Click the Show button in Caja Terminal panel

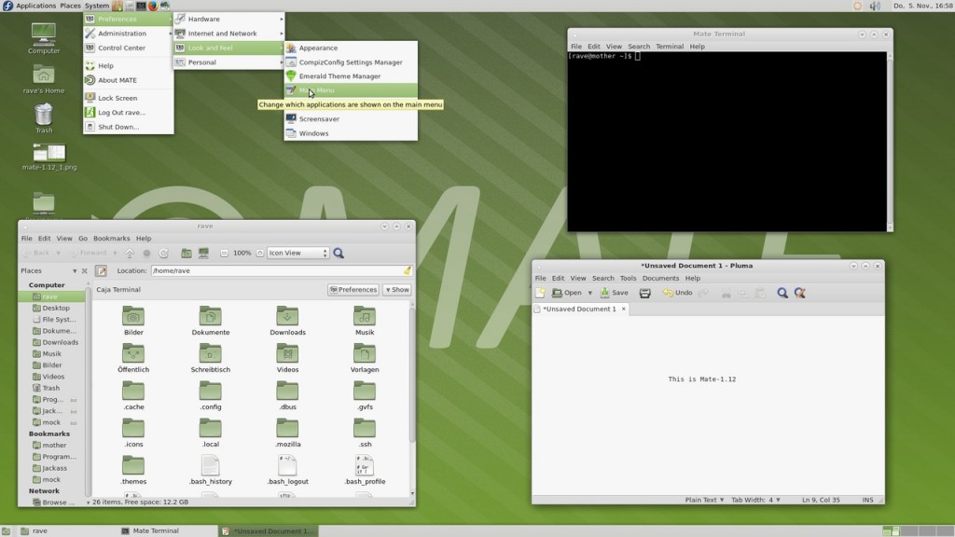coord(398,289)
